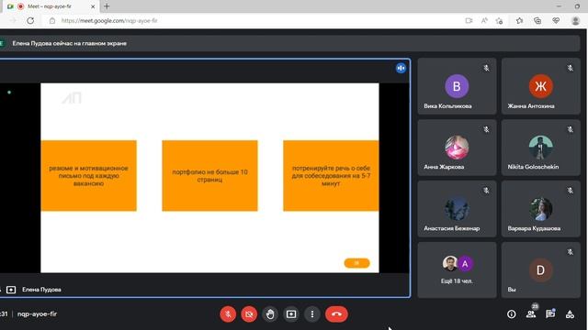Click the presentation icon beside Елена Пудова
This screenshot has width=588, height=330.
[x=11, y=290]
